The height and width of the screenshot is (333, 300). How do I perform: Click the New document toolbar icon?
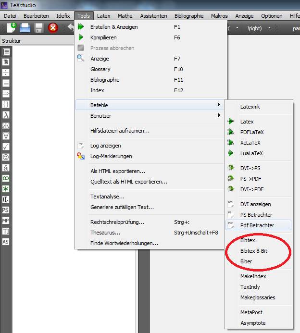pos(12,27)
